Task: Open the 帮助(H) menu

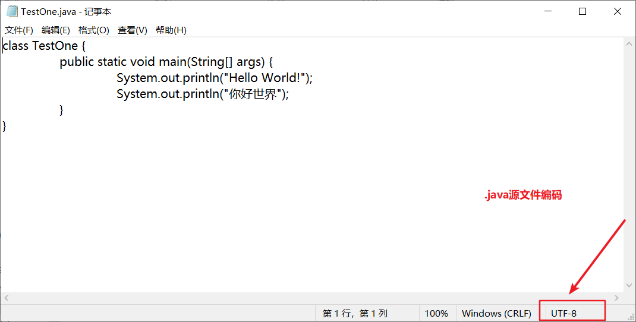Action: point(171,30)
